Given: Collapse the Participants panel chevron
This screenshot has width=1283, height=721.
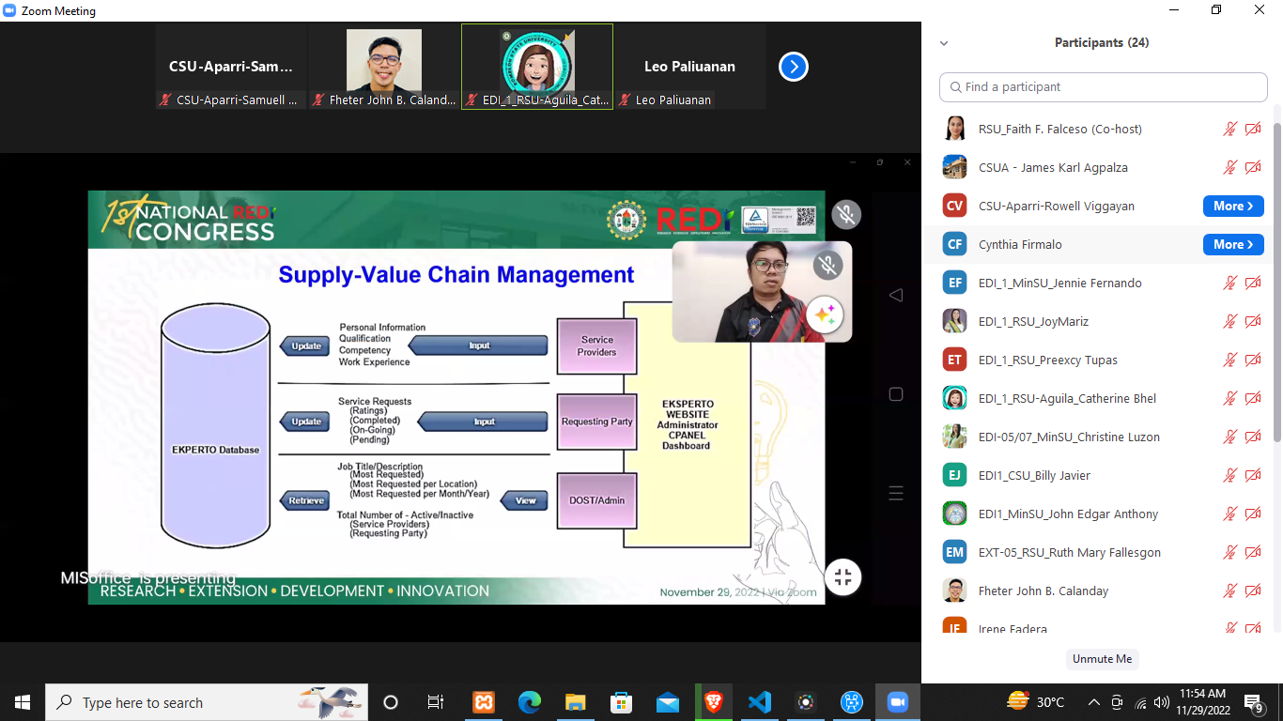Looking at the screenshot, I should pos(944,43).
